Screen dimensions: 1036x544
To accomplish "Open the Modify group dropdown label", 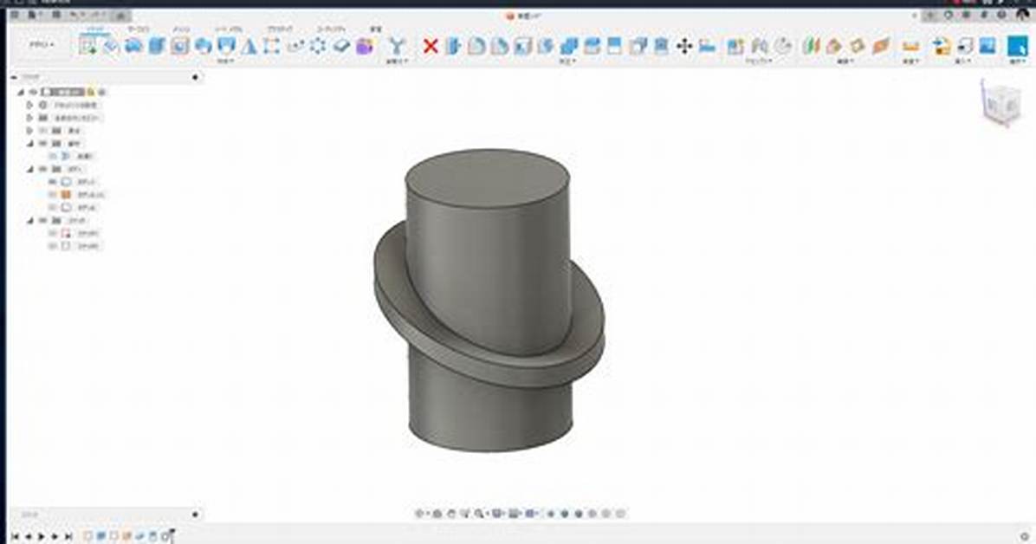I will (568, 61).
